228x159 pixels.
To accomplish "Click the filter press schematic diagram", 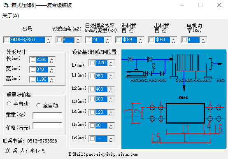I will (x=174, y=73).
